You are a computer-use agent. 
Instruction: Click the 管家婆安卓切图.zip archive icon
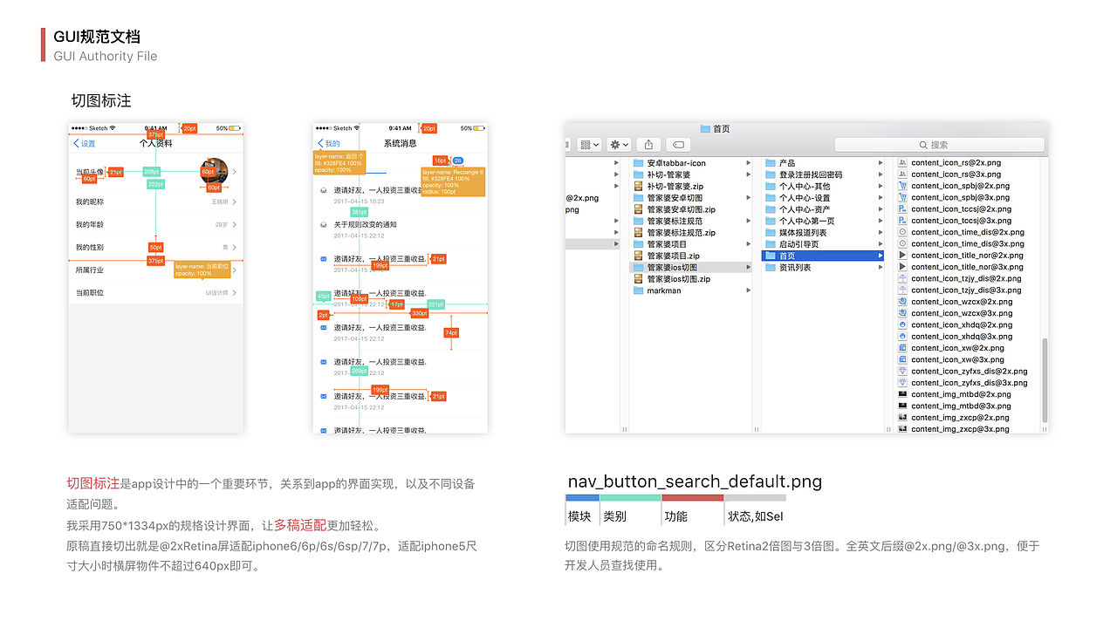(638, 209)
